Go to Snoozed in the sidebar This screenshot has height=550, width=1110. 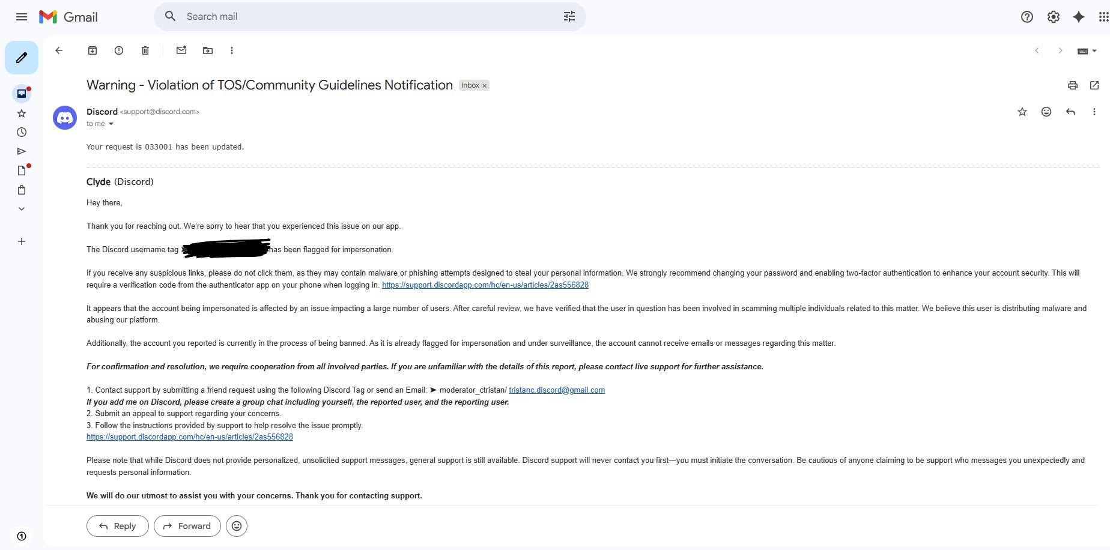point(22,132)
